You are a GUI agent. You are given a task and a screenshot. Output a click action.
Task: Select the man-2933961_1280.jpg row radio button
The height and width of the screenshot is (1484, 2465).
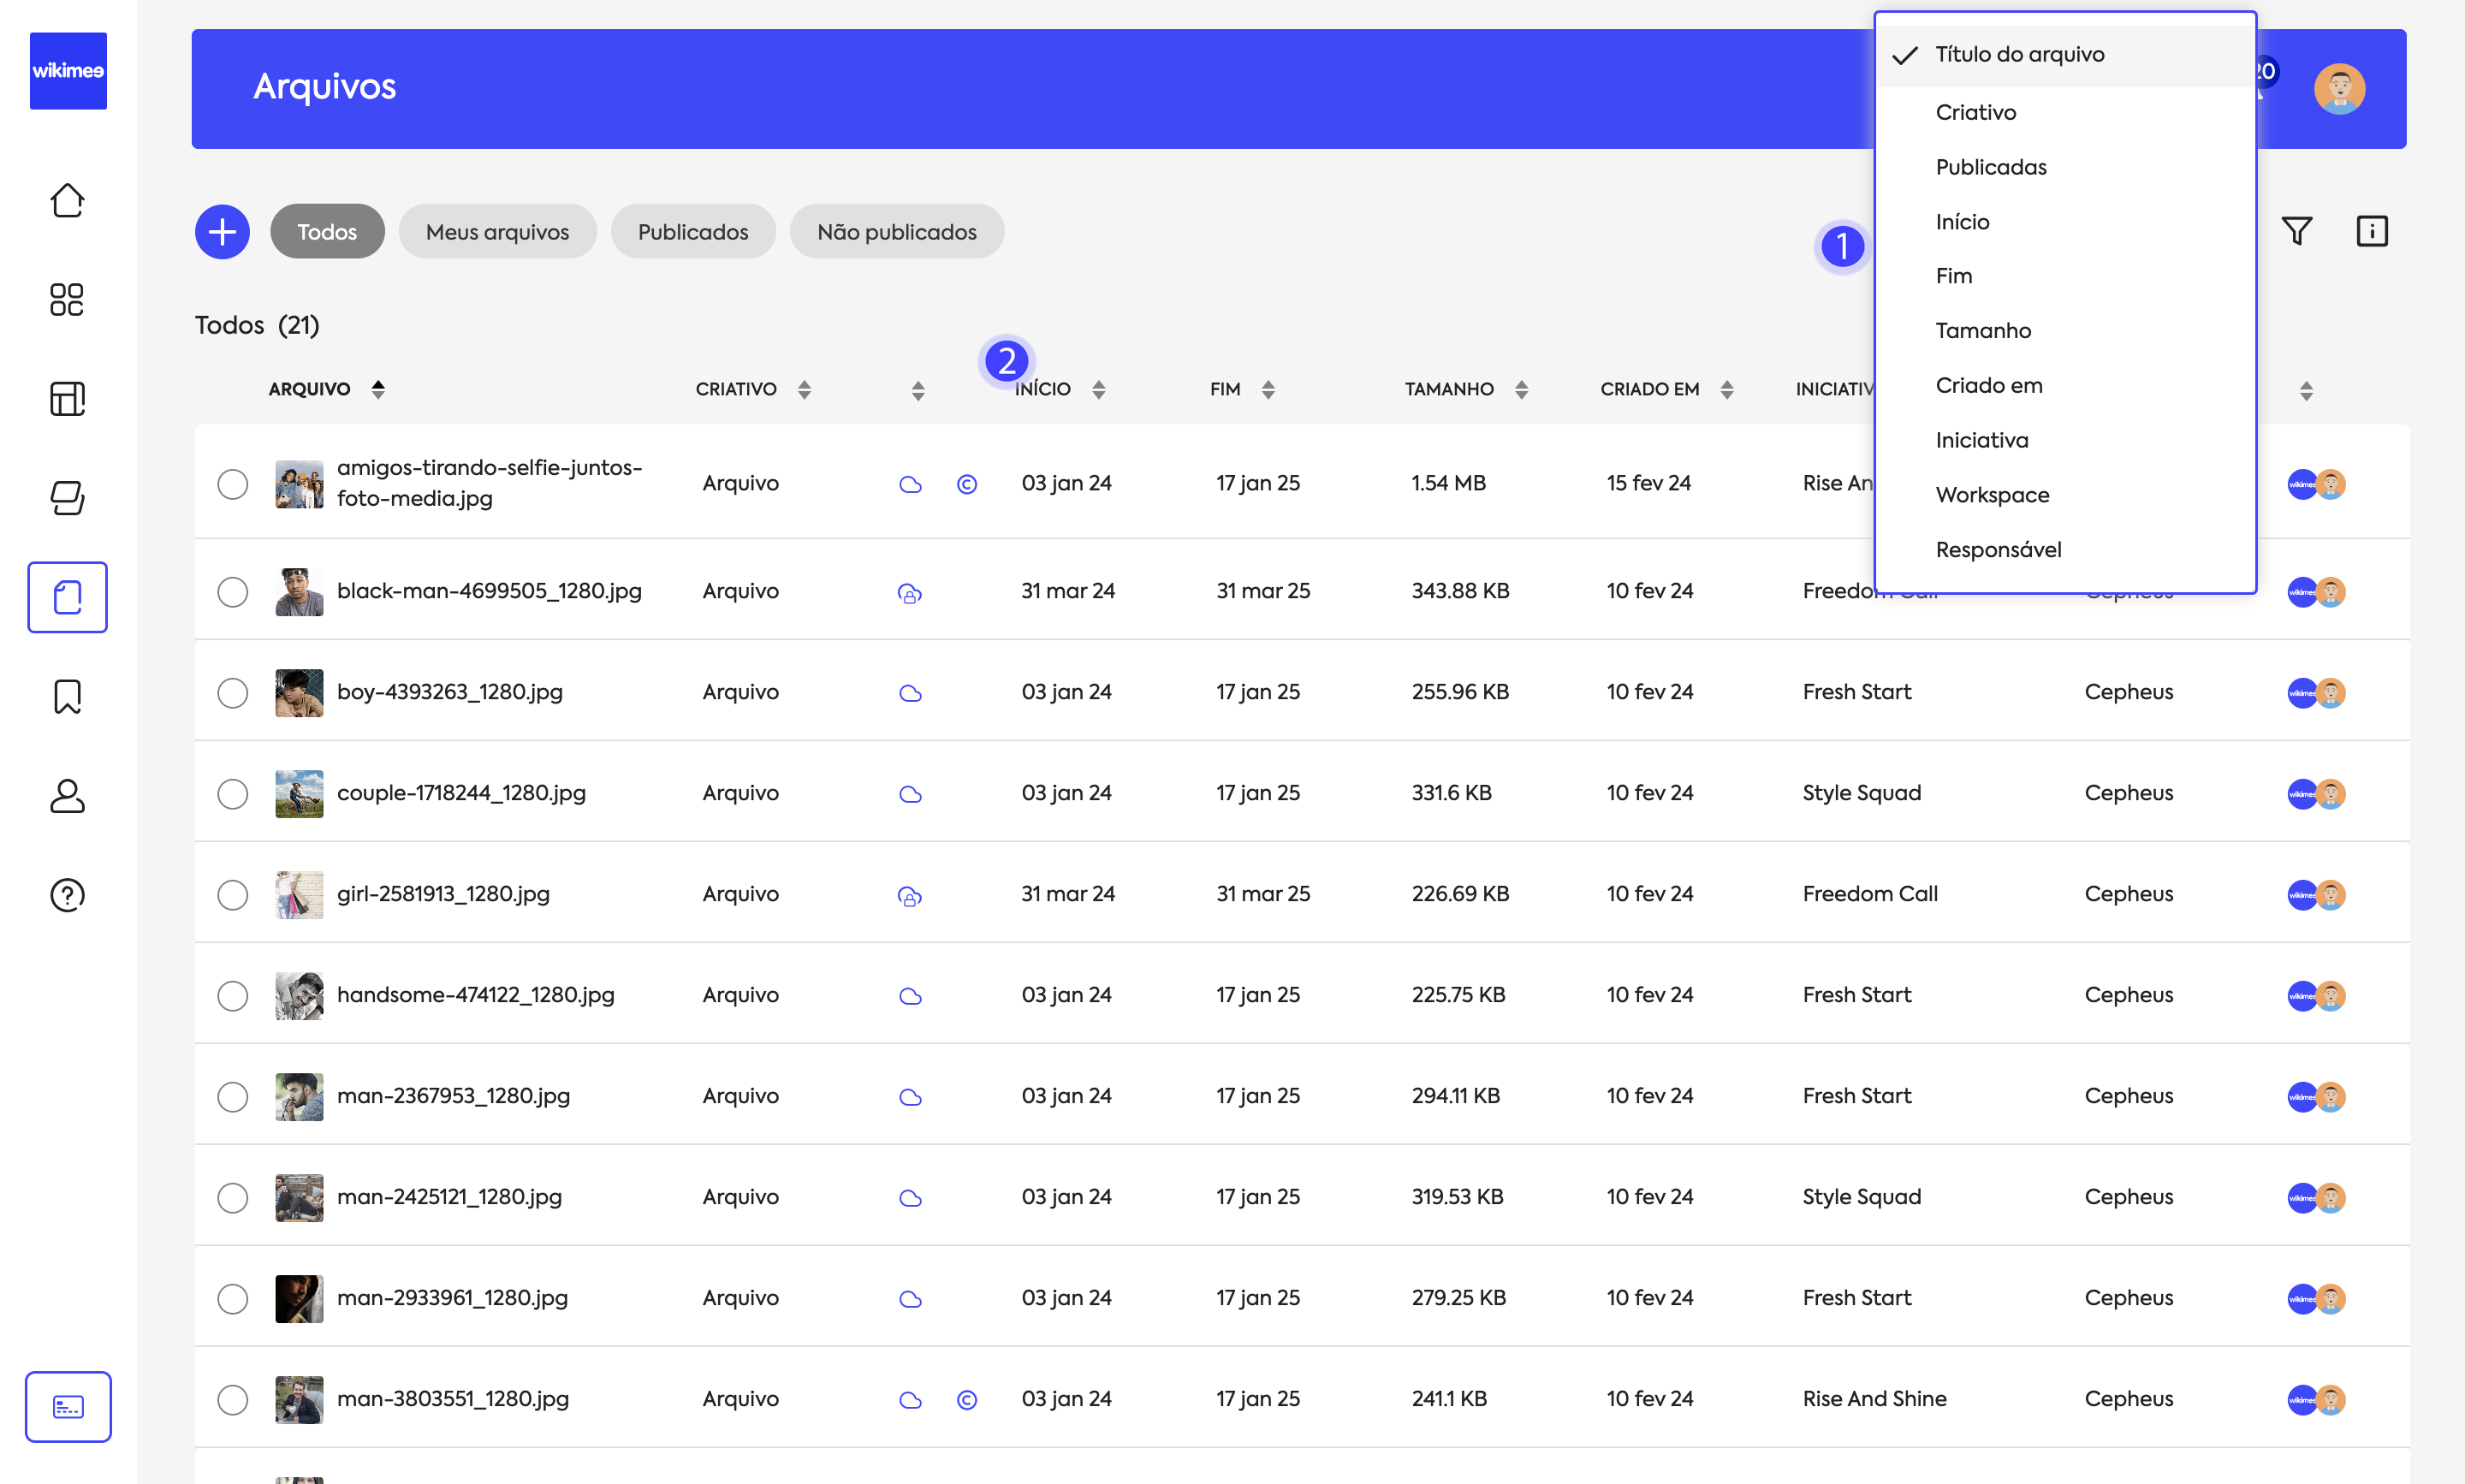232,1299
